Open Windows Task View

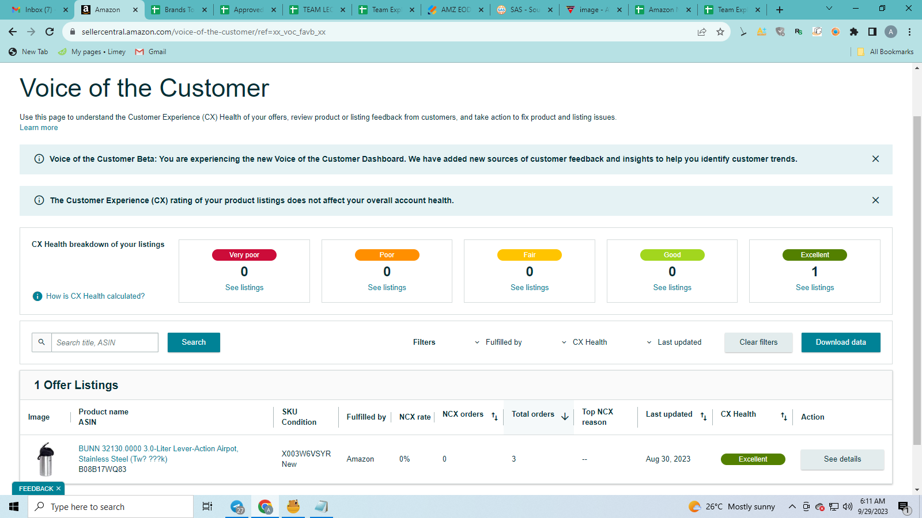tap(207, 506)
